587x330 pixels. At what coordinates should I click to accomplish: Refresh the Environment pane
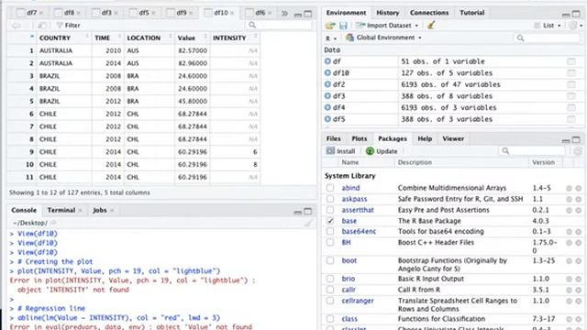click(x=572, y=26)
